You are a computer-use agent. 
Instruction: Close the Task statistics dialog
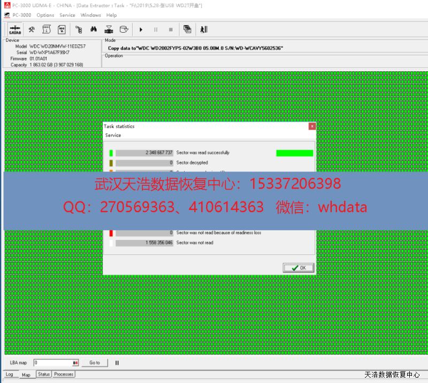(312, 126)
